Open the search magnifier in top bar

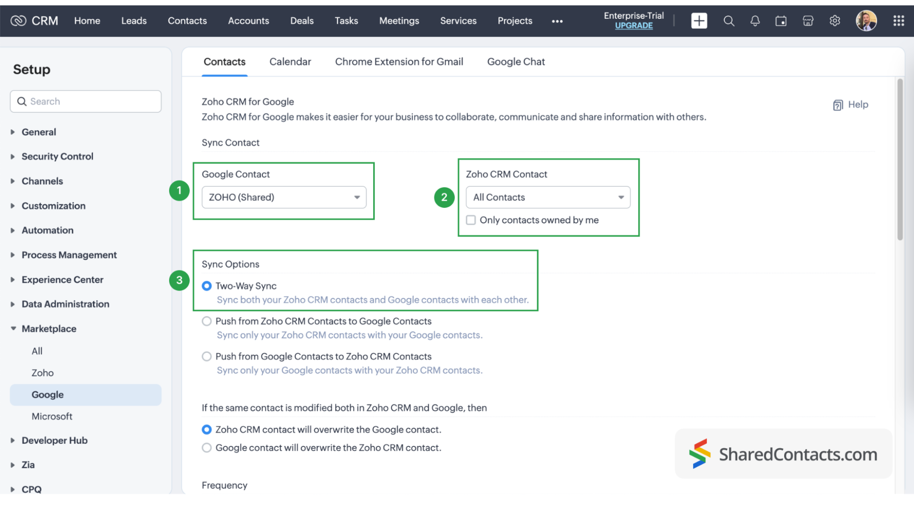pos(728,21)
